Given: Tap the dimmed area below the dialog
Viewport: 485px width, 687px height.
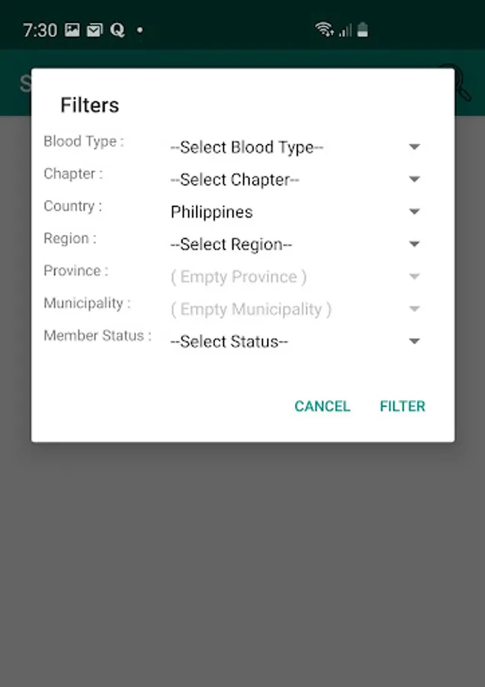Looking at the screenshot, I should click(242, 565).
